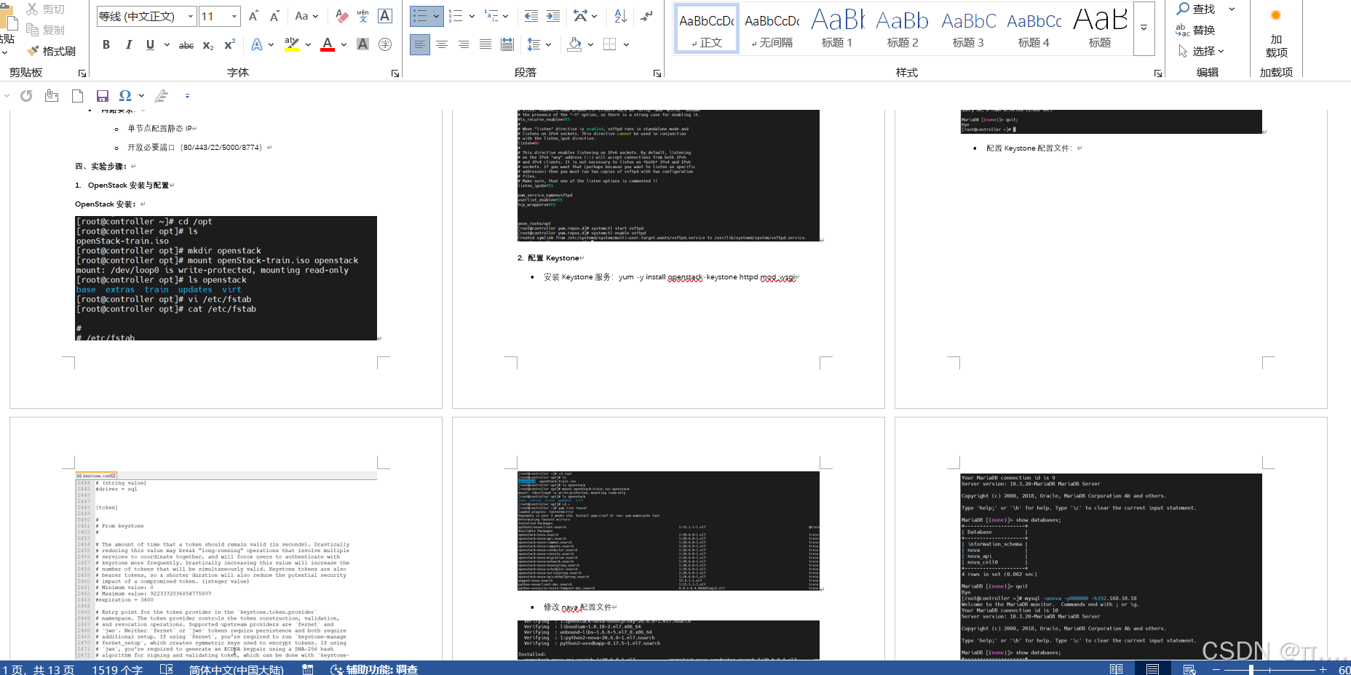This screenshot has width=1351, height=675.
Task: Toggle Underline formatting
Action: pos(150,45)
